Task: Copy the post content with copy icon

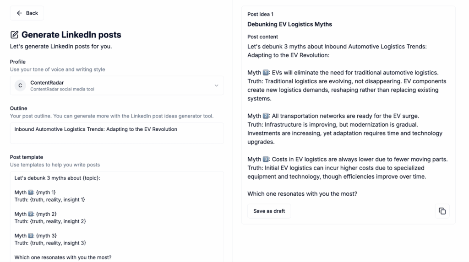Action: click(x=442, y=211)
